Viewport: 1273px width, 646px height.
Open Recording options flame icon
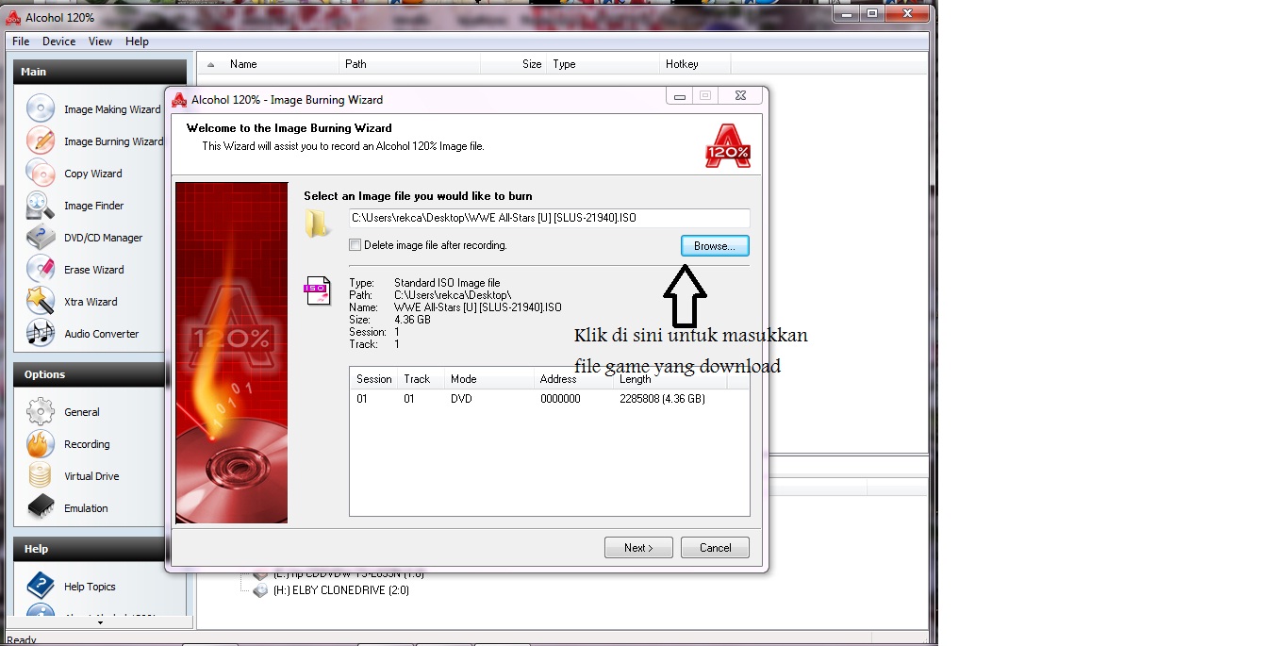(x=41, y=444)
